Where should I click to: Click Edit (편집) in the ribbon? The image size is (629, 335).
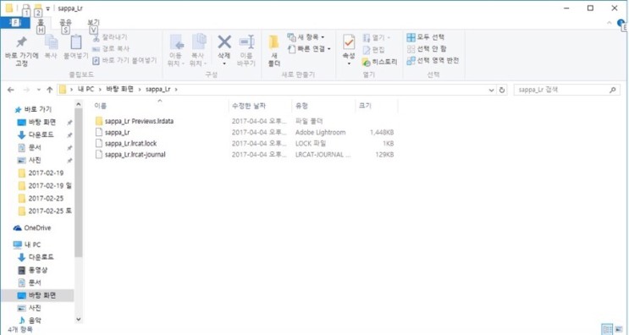pos(373,50)
